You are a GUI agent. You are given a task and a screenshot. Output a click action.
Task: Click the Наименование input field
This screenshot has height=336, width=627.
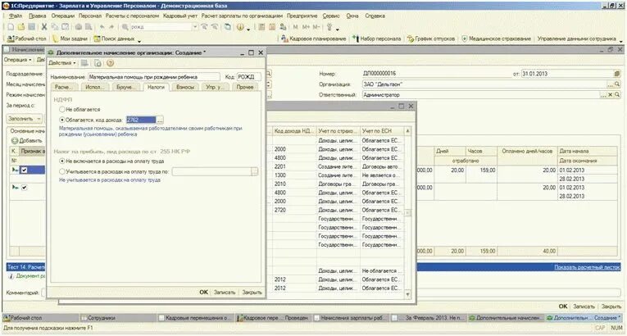154,77
